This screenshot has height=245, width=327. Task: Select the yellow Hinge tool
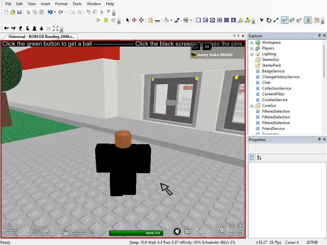(240, 20)
